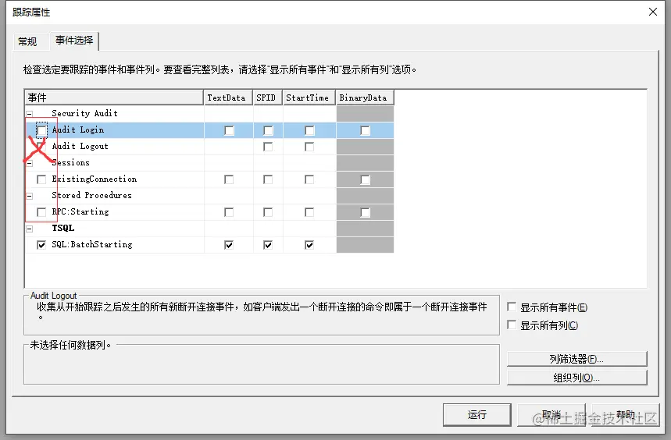Screen dimensions: 671x440
Task: Select the RPC:Starting row label
Action: 80,211
